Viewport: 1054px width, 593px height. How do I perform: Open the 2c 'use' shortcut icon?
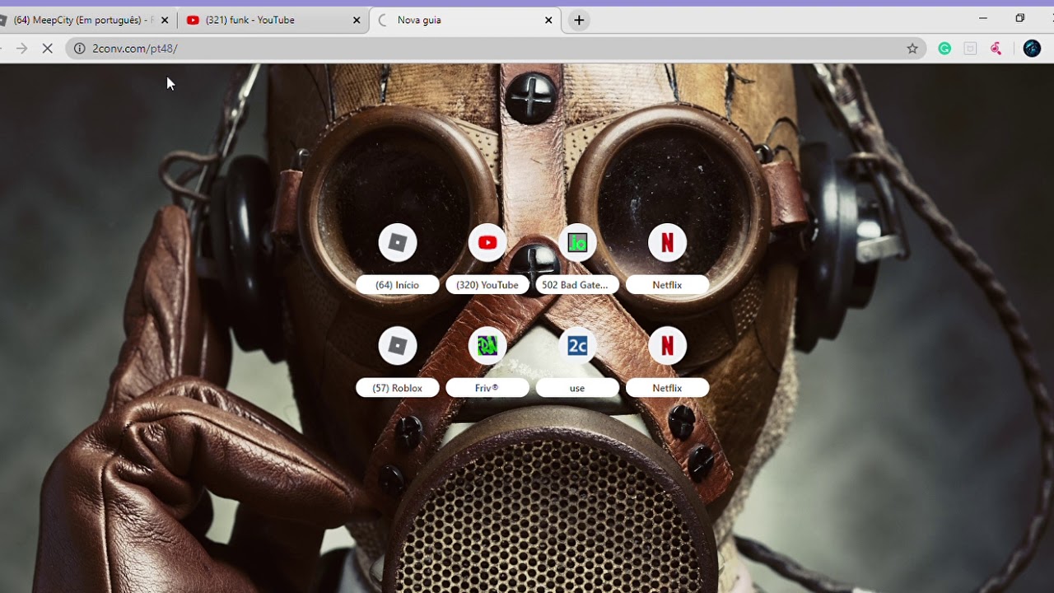click(577, 346)
